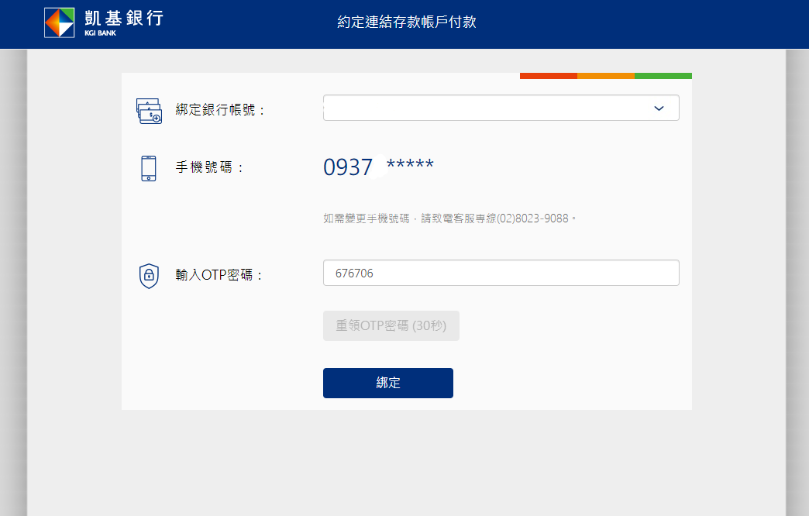The image size is (809, 516).
Task: Click the 約定連結存款帳戶付款 header title
Action: [x=407, y=22]
